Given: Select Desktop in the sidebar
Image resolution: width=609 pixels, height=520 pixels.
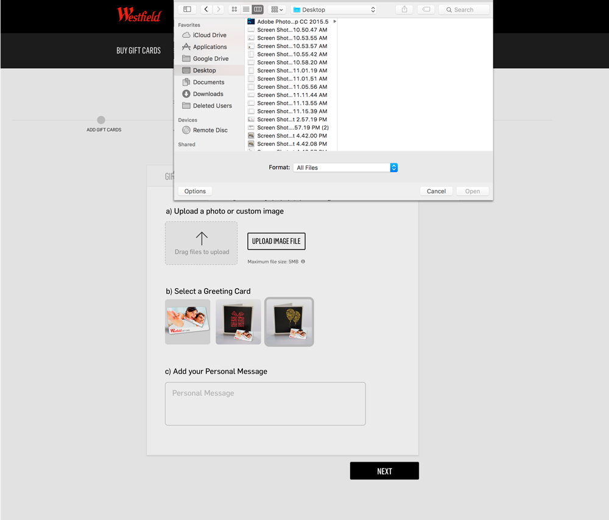Looking at the screenshot, I should tap(209, 70).
